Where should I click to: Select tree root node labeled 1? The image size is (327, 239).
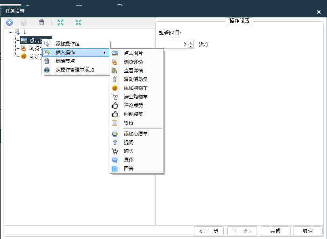[x=25, y=32]
